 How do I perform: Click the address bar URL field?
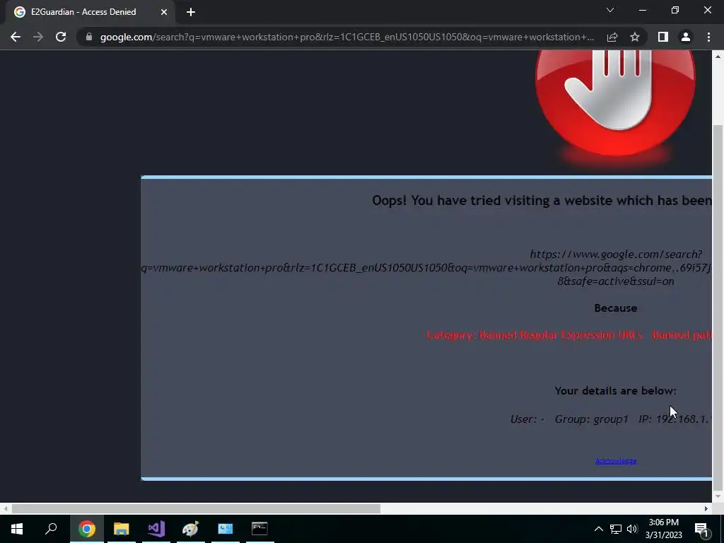[346, 37]
